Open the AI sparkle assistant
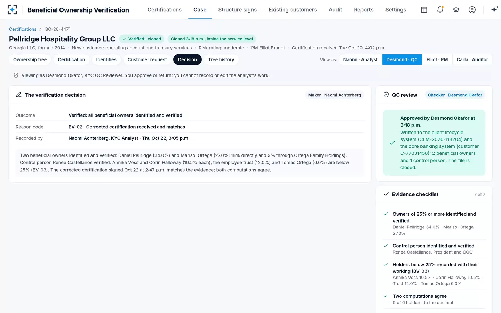501x313 pixels. pos(494,10)
